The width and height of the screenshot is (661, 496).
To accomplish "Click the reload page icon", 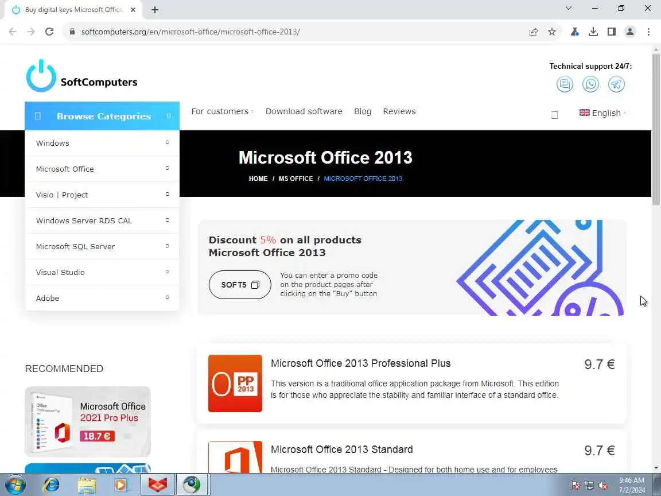I will coord(49,32).
